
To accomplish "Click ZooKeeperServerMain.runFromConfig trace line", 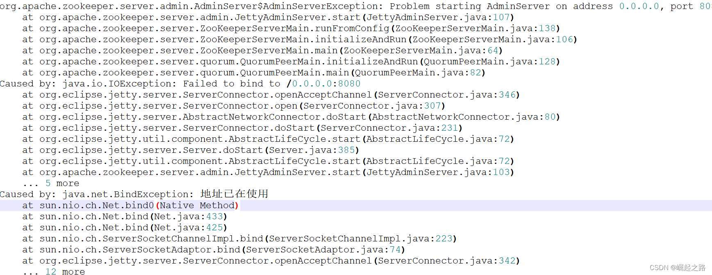I will 291,28.
